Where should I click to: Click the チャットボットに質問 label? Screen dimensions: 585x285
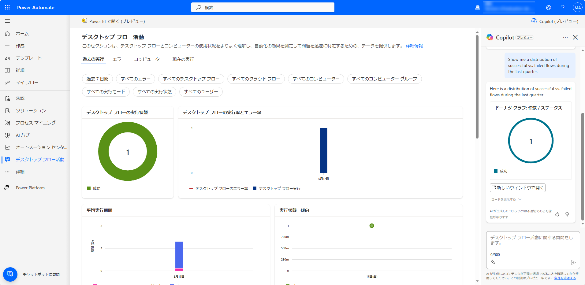(41, 275)
